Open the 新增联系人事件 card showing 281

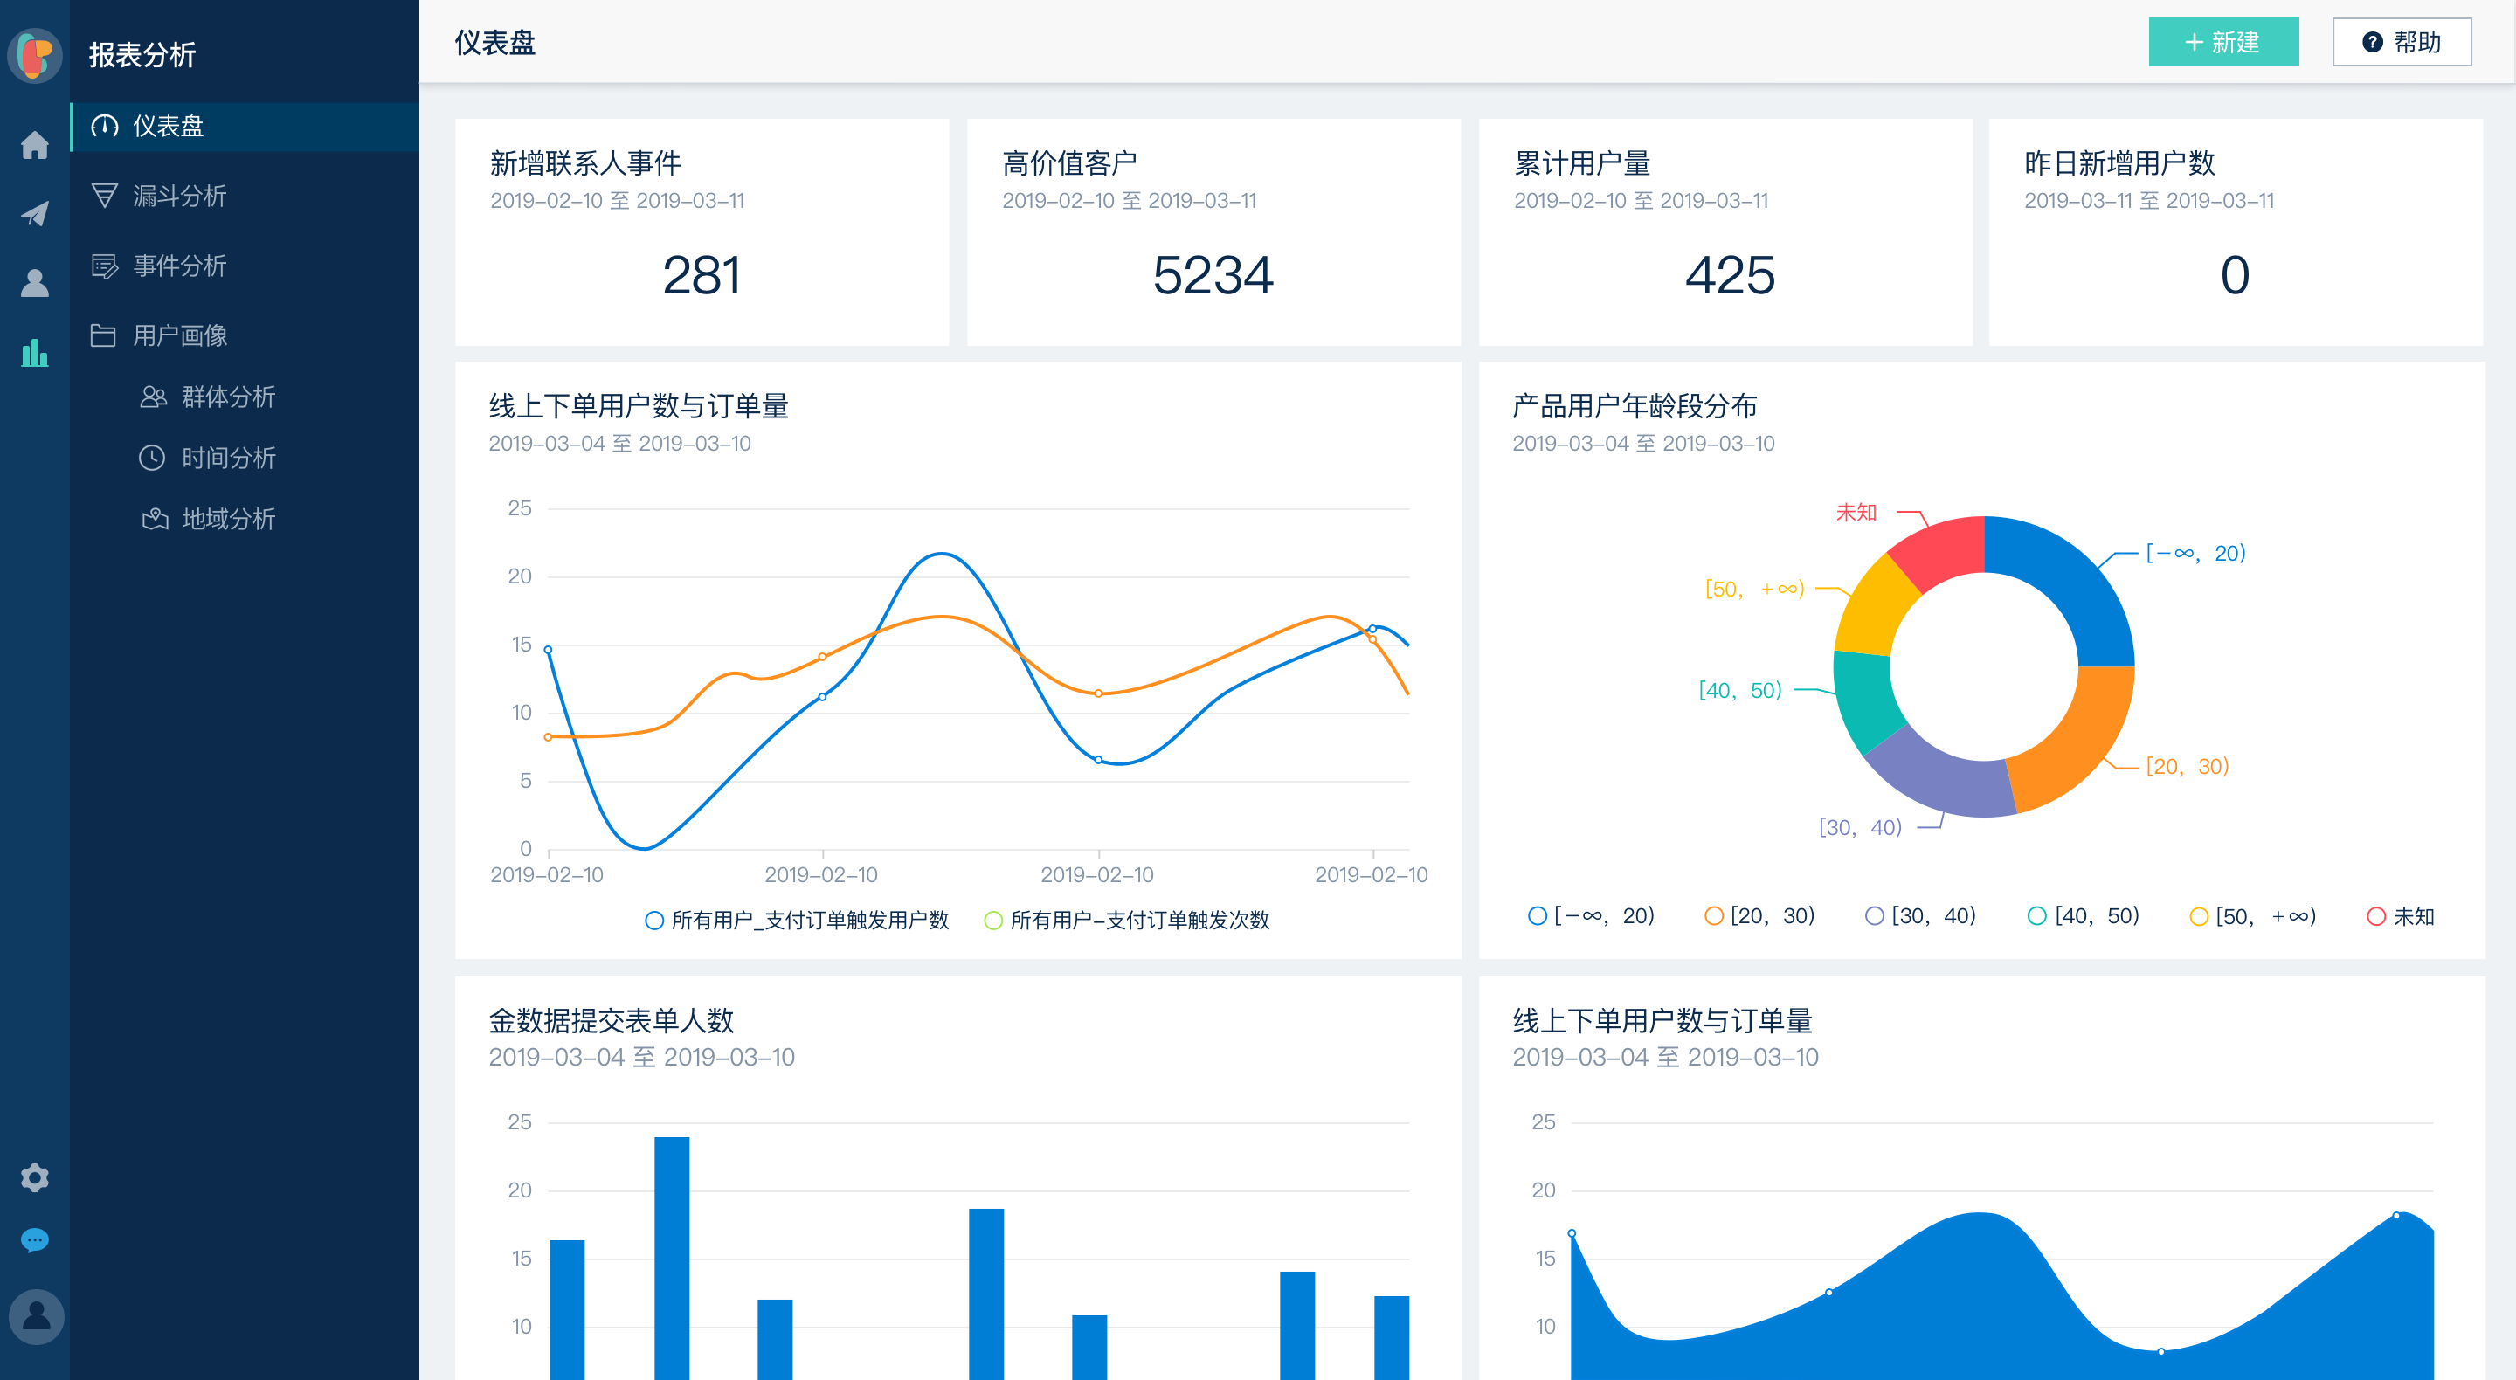click(x=702, y=231)
